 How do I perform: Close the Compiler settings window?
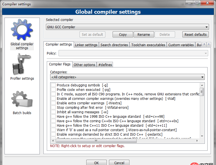207,3
